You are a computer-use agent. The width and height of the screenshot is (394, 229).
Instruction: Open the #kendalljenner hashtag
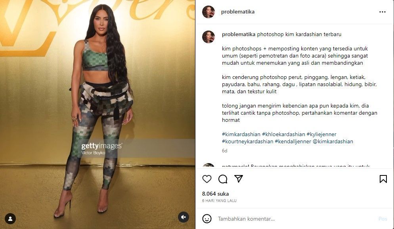(293, 141)
